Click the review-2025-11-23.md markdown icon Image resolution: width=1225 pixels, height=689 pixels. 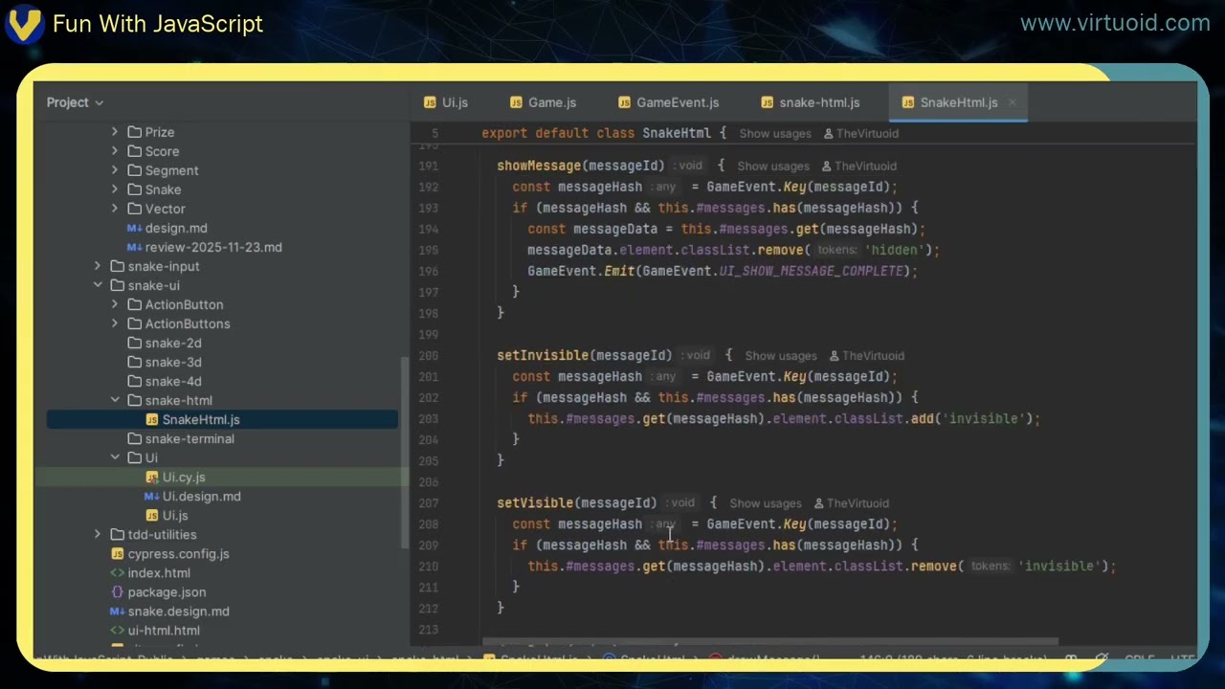pos(134,247)
